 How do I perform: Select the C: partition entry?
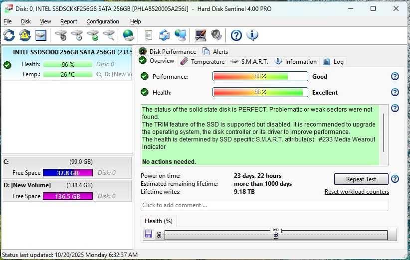tap(67, 167)
